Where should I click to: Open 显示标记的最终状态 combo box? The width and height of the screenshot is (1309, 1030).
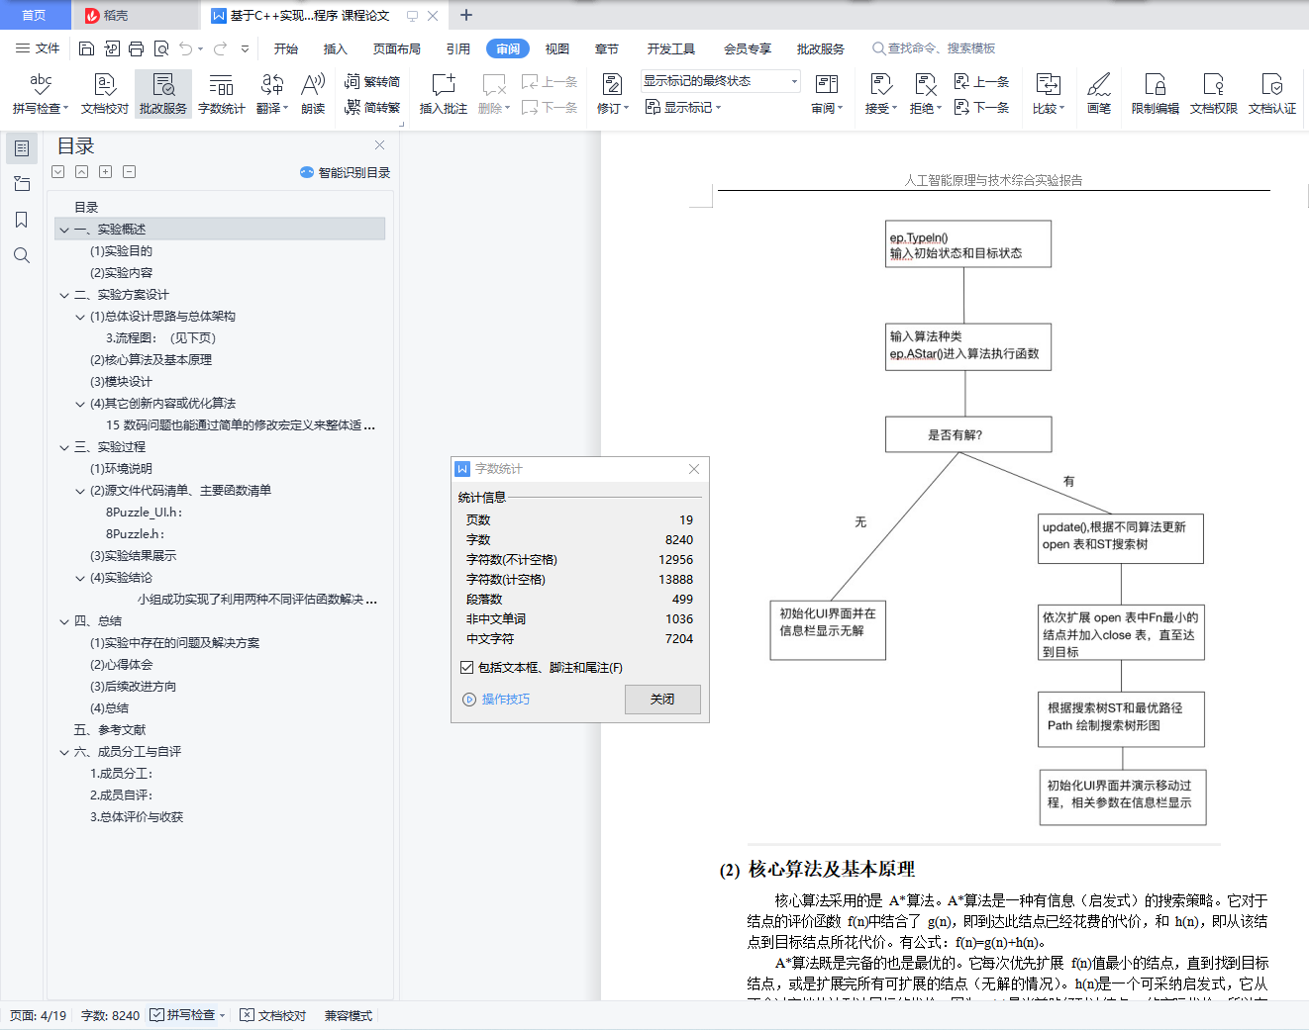(720, 81)
